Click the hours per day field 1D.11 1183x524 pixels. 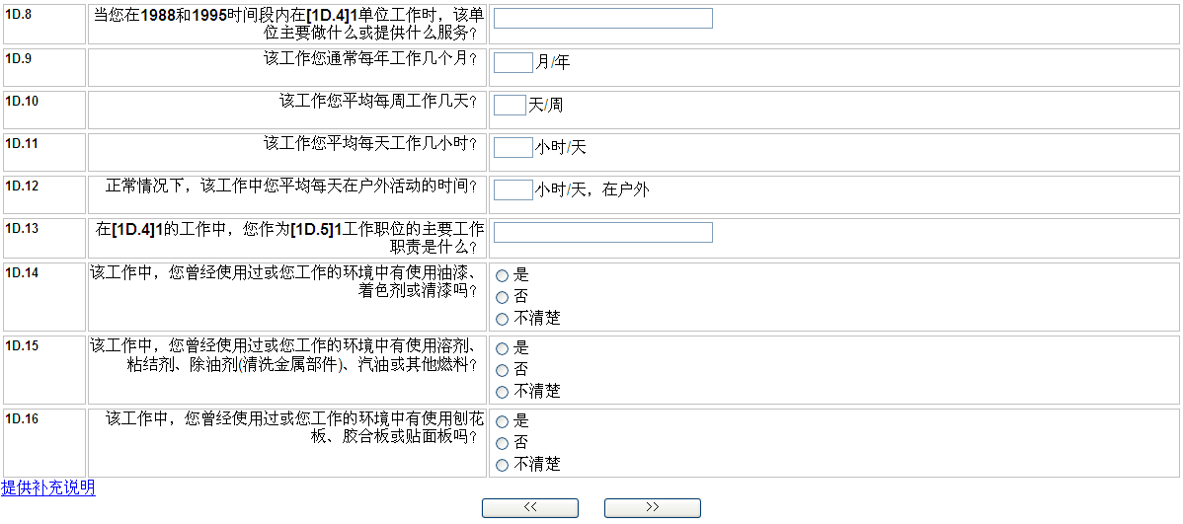(513, 147)
